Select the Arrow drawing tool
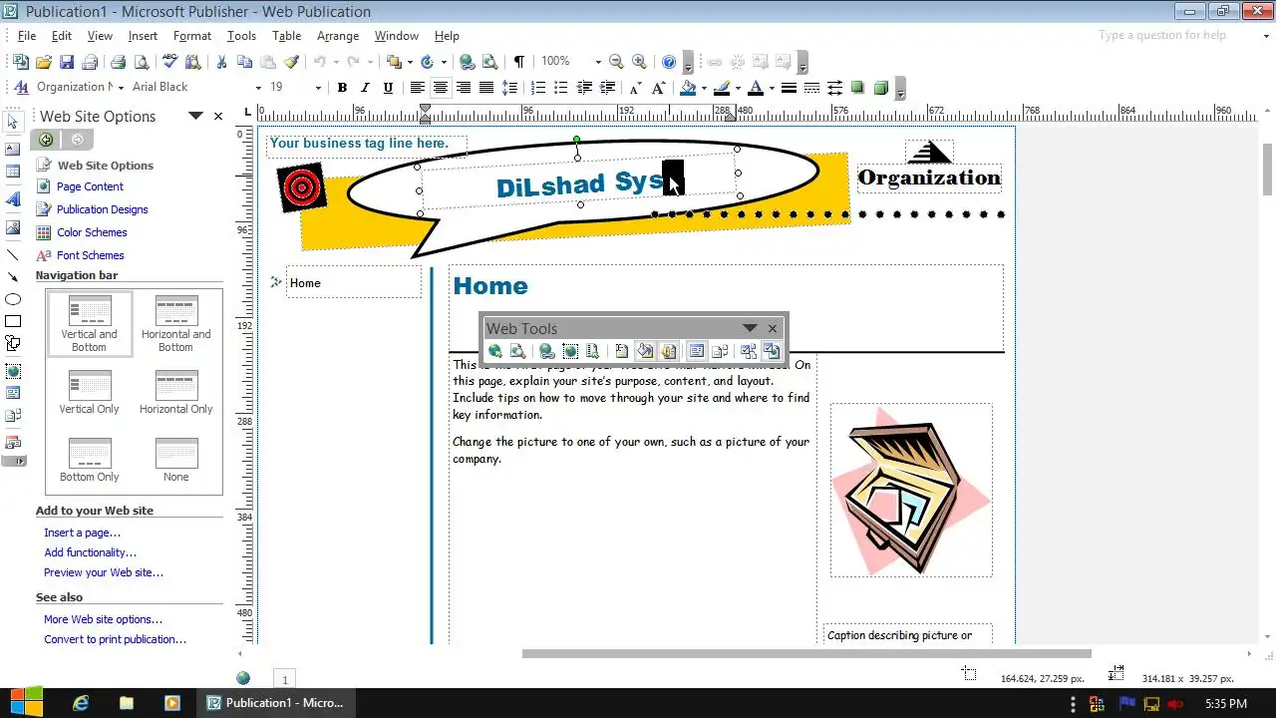1276x718 pixels. (13, 277)
